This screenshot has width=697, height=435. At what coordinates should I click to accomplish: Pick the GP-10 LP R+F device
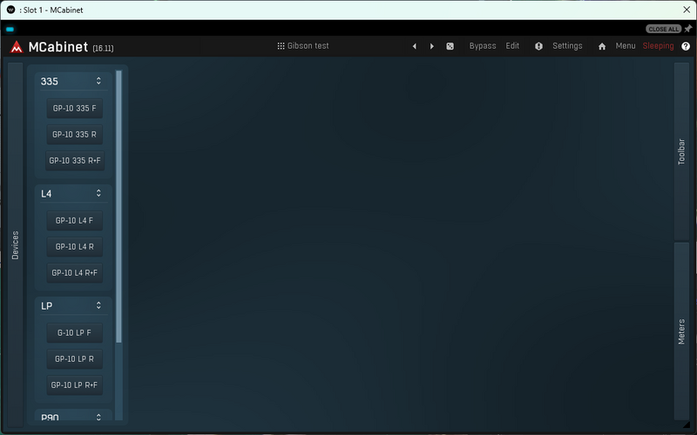coord(75,385)
